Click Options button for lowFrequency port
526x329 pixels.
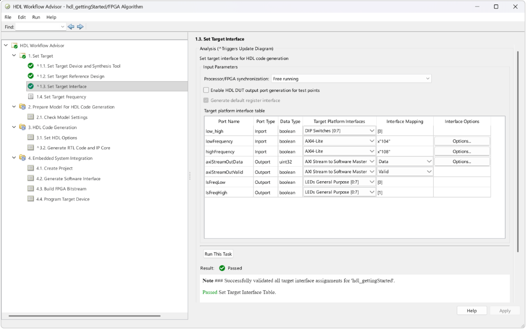(x=462, y=141)
